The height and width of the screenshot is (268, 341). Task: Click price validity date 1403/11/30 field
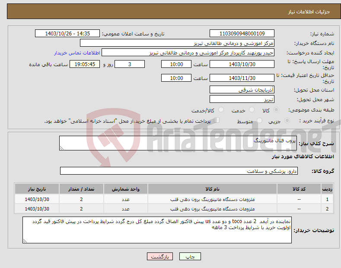(x=242, y=78)
